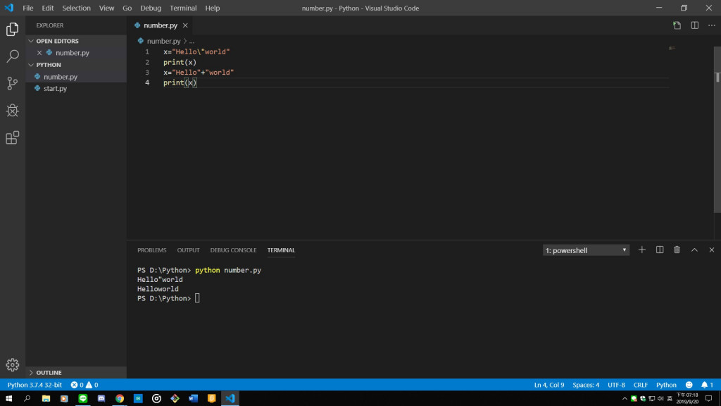Open the powershell terminal selector dropdown
The image size is (721, 406).
tap(586, 250)
